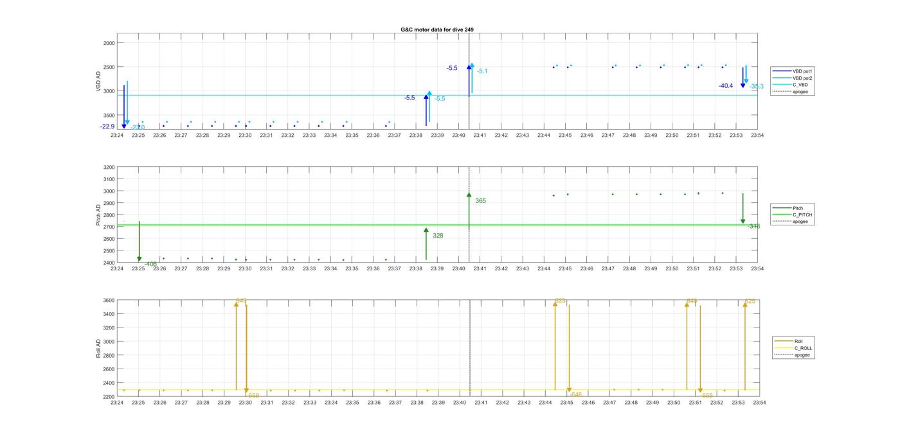The image size is (900, 445).
Task: Click the green pitch arrow labeled 365
Action: coord(469,211)
